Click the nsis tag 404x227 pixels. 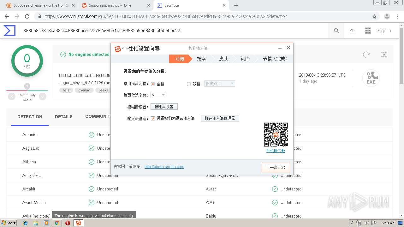[x=66, y=90]
